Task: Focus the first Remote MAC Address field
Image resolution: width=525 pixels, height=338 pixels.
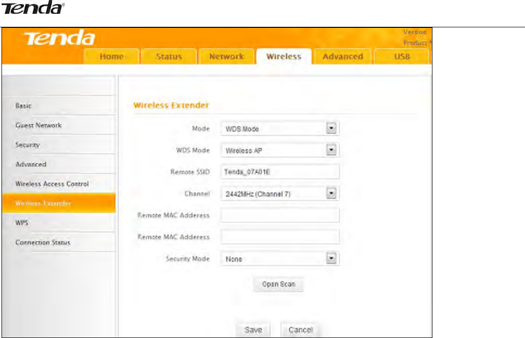Action: (x=280, y=215)
